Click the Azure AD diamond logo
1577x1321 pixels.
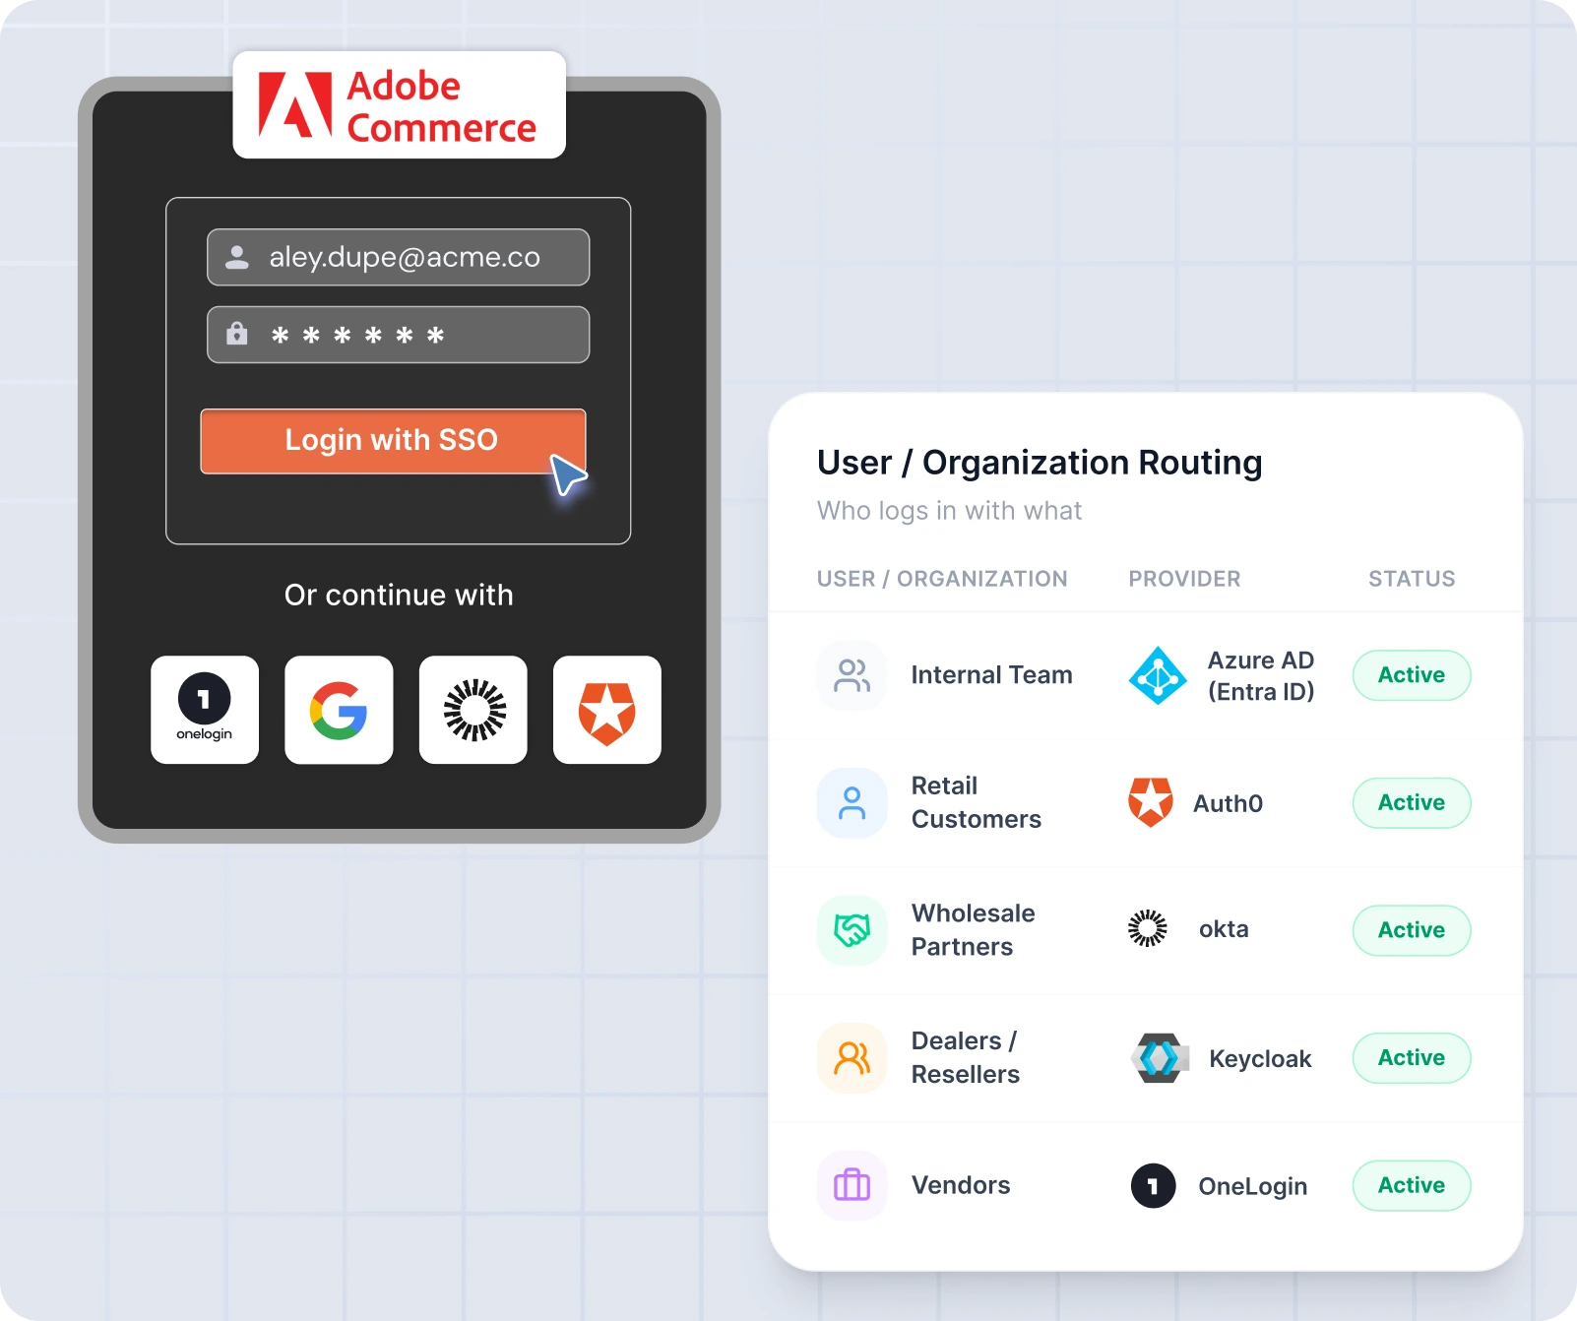click(x=1158, y=675)
